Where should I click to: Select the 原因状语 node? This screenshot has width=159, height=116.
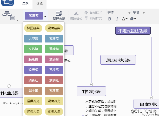(x=118, y=60)
